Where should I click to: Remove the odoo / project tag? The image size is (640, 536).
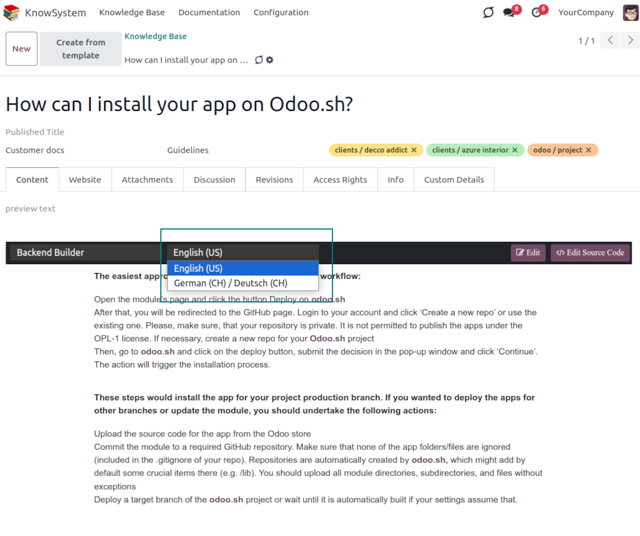[588, 150]
